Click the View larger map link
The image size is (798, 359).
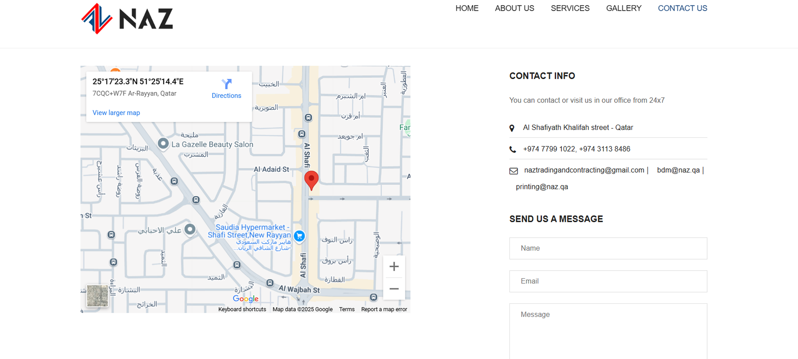(x=116, y=113)
